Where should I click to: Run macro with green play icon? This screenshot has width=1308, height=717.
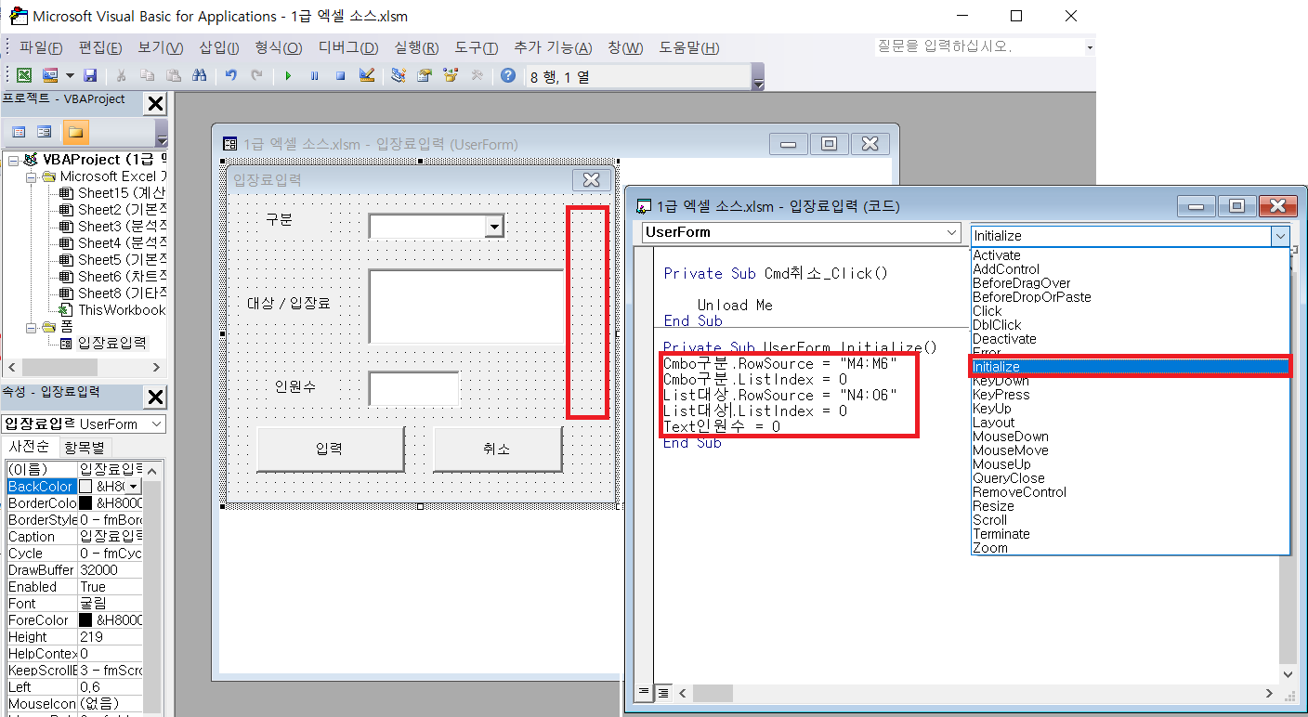(x=288, y=76)
